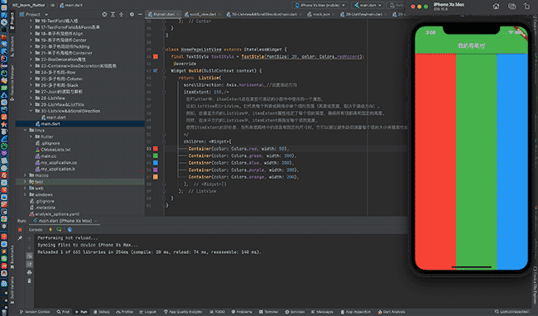Select the Console tab in Run panel
Screen dimensions: 538x316
[x=36, y=230]
